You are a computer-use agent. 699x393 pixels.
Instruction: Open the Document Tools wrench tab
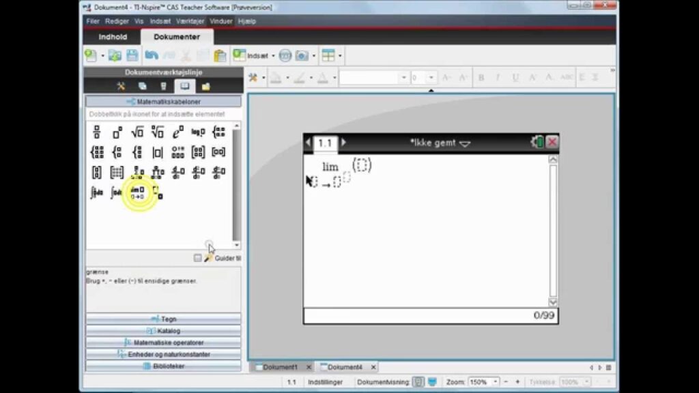click(121, 86)
